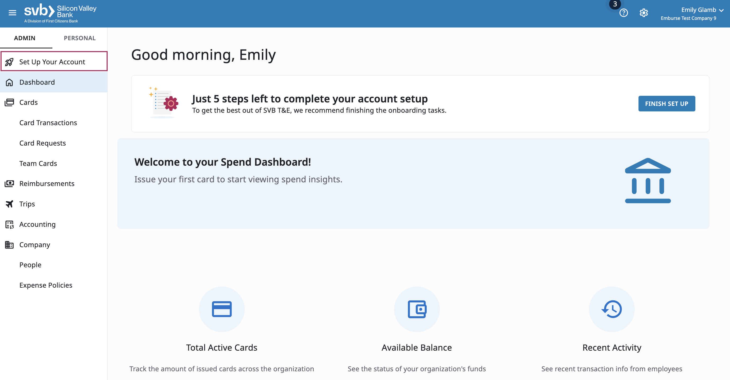The image size is (730, 380).
Task: Click the FINISH SET UP button
Action: tap(667, 103)
